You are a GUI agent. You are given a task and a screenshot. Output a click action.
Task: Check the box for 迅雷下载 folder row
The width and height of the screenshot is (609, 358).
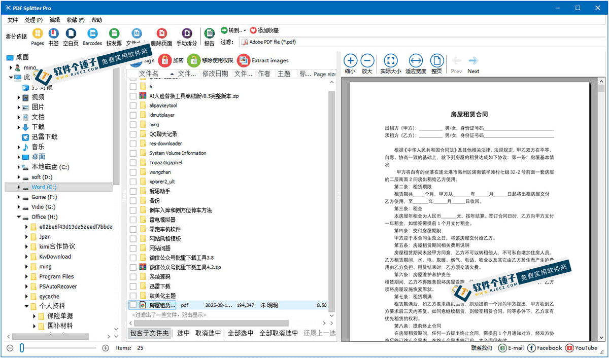click(x=133, y=286)
